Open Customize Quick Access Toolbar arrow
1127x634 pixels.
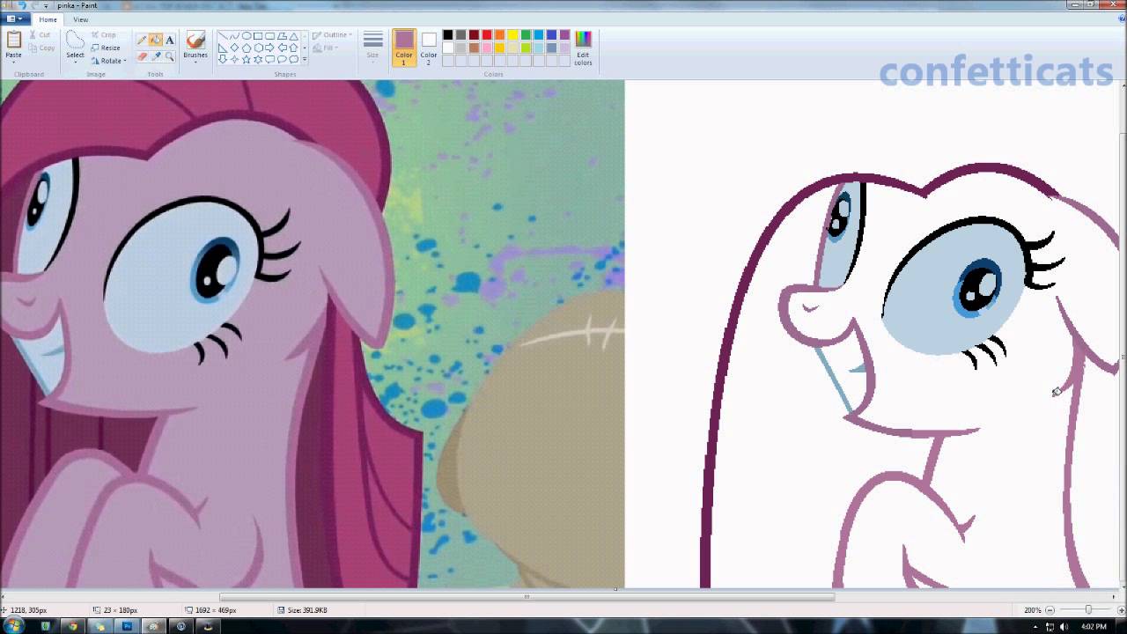coord(46,5)
